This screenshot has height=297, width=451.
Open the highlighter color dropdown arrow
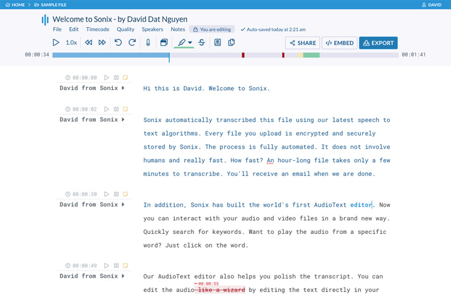(190, 43)
